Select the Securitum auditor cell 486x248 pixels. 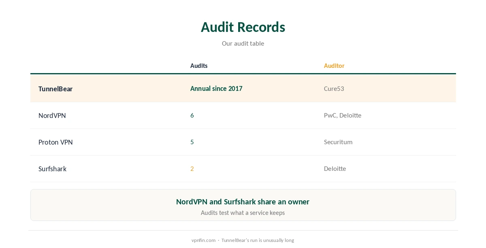(338, 142)
